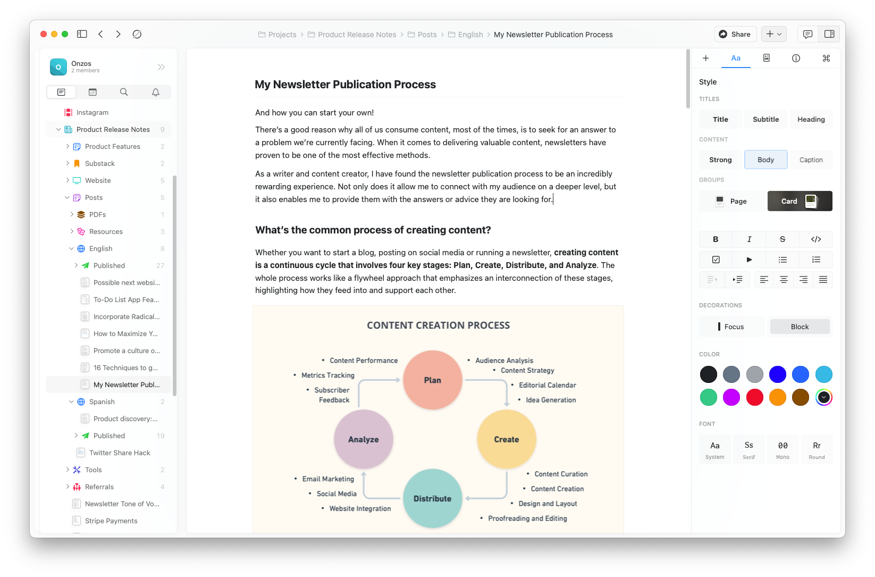This screenshot has width=875, height=577.
Task: Justify the text
Action: (823, 280)
